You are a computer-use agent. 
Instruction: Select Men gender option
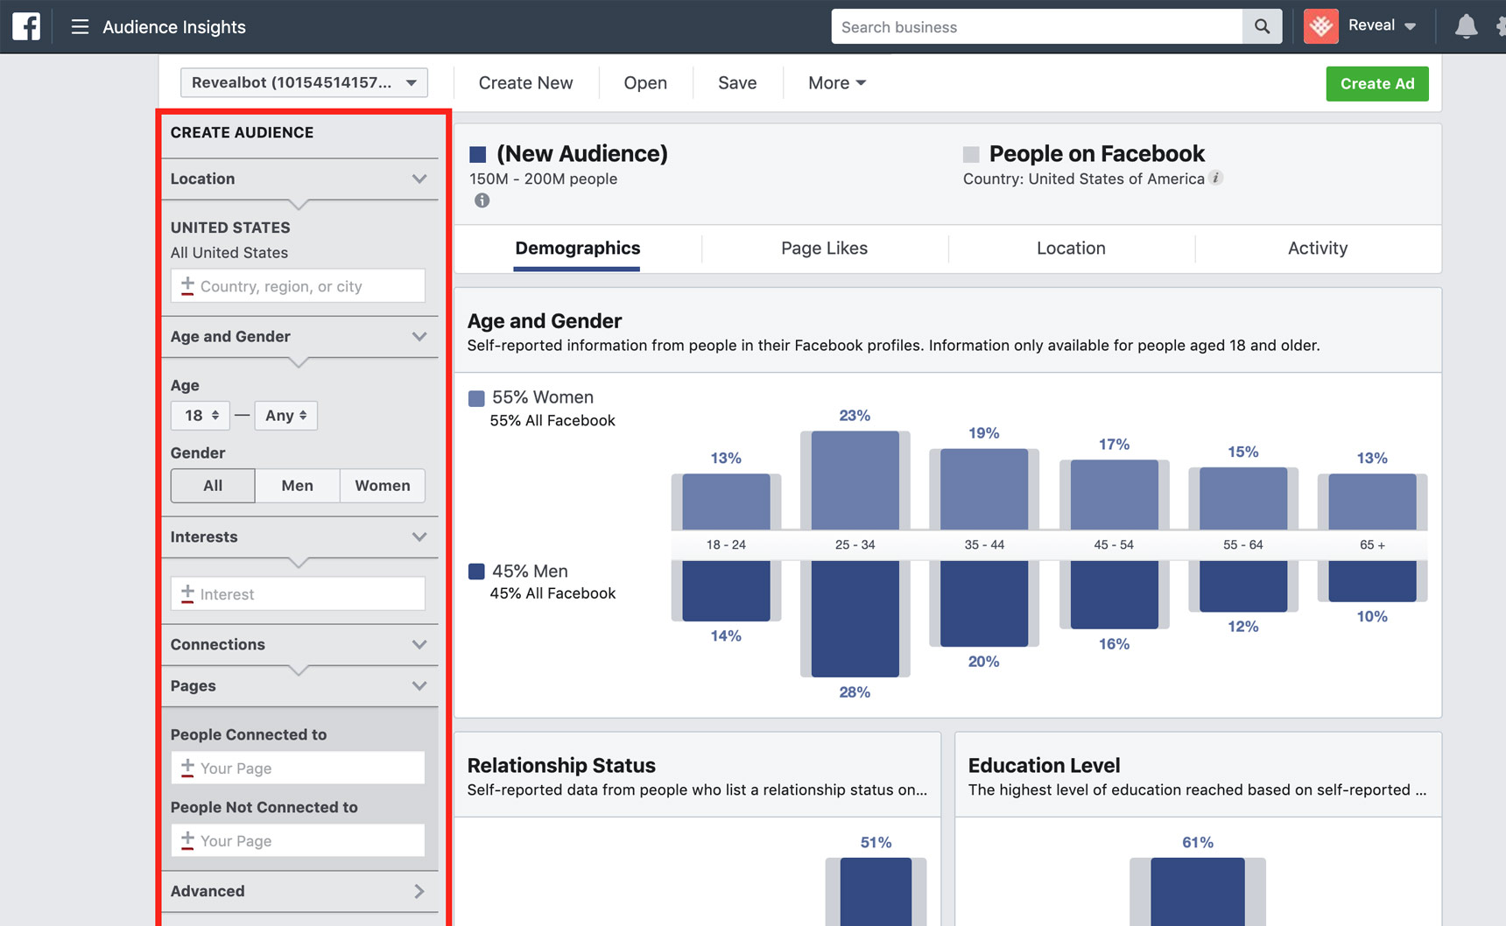[x=297, y=486]
